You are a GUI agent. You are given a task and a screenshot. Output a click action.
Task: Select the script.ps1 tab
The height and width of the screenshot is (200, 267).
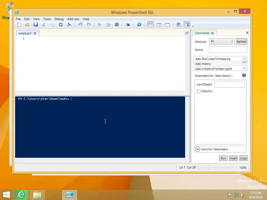coord(25,33)
